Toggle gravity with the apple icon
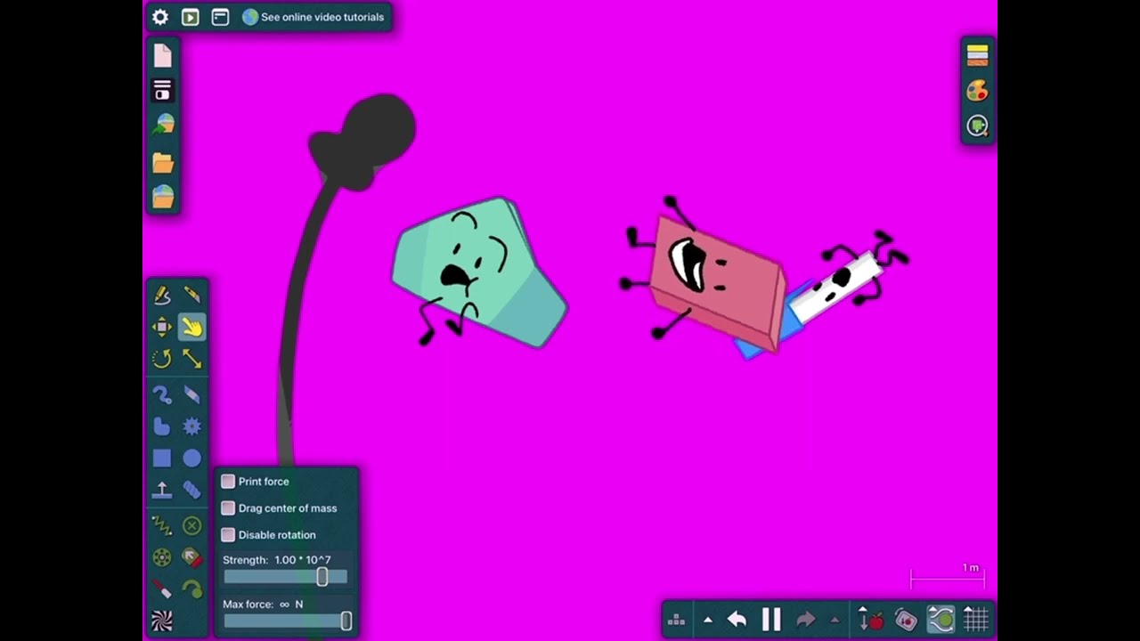The height and width of the screenshot is (641, 1140). [870, 619]
